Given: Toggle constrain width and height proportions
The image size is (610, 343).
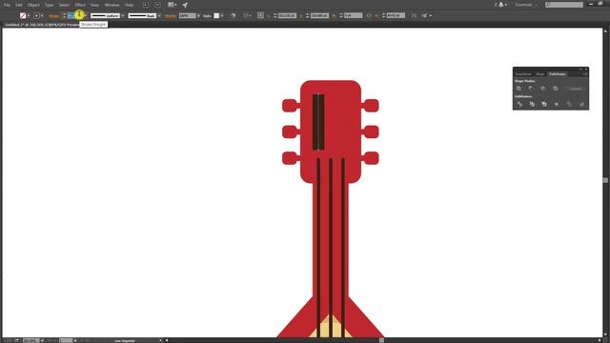Looking at the screenshot, I should 369,15.
